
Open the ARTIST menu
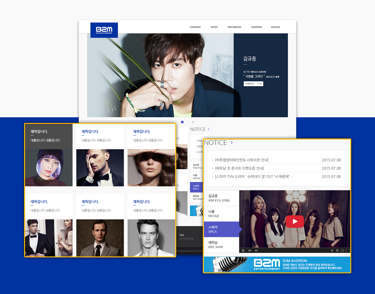coord(214,27)
